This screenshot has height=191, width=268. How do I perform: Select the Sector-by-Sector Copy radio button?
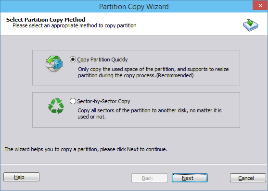[73, 101]
